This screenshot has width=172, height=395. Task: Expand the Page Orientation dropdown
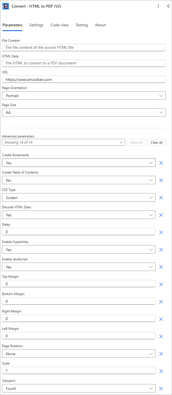click(84, 95)
